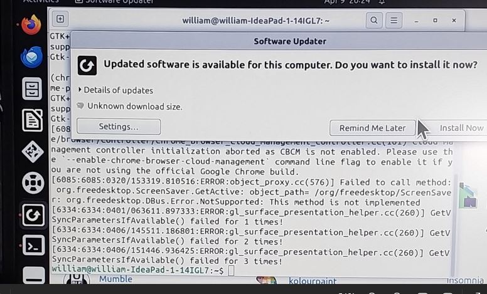Launch Thunderbird mail from the dock
Screen dimensions: 487x294
[31, 57]
